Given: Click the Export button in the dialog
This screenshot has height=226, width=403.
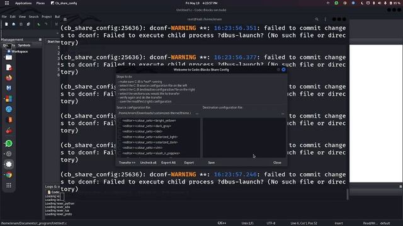Looking at the screenshot, I should pyautogui.click(x=189, y=163).
